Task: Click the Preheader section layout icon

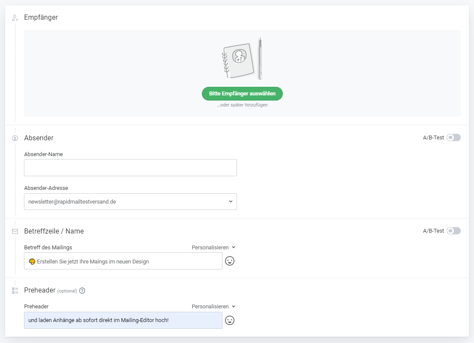Action: pos(15,291)
